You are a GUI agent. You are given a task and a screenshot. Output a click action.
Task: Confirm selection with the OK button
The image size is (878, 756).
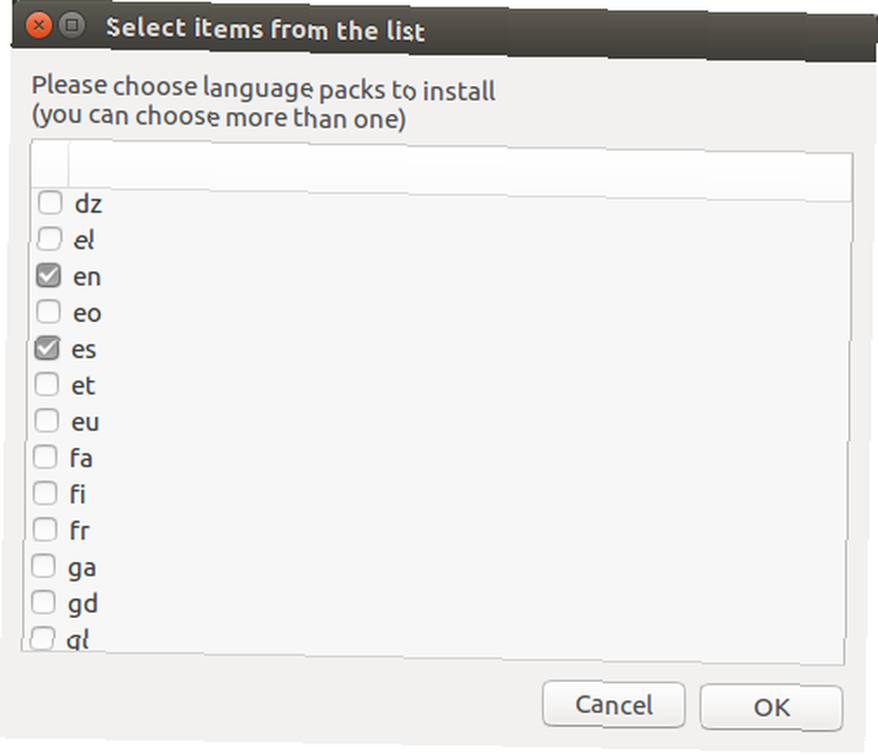point(771,708)
